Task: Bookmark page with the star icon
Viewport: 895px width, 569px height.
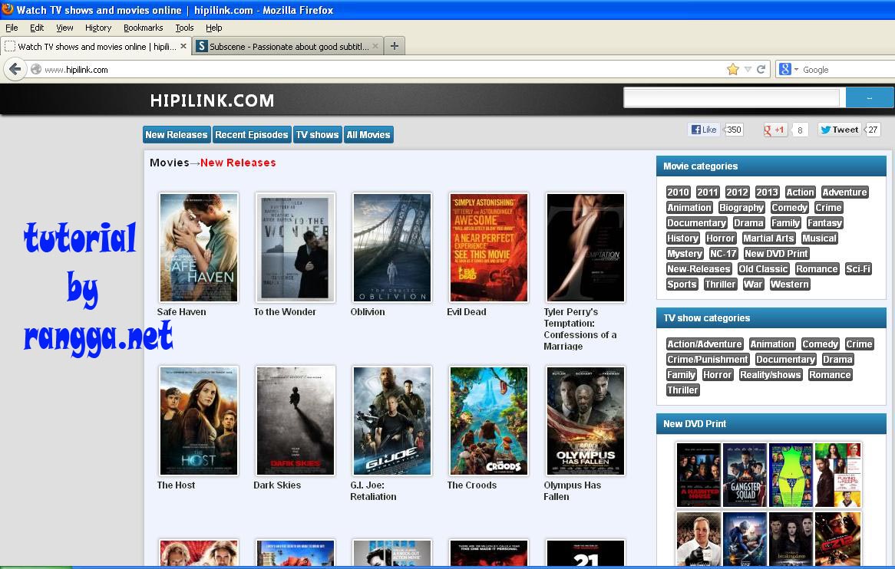Action: [733, 70]
